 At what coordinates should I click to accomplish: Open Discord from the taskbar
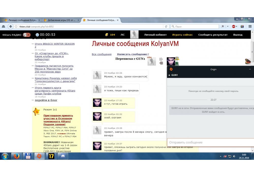[61, 156]
